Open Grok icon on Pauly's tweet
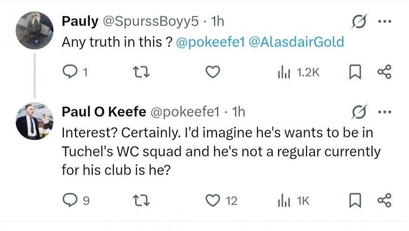409x231 pixels. (358, 22)
